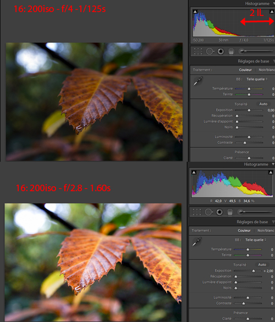Select the crop overlay tool in lower panel
275x322 pixels.
tap(197, 212)
